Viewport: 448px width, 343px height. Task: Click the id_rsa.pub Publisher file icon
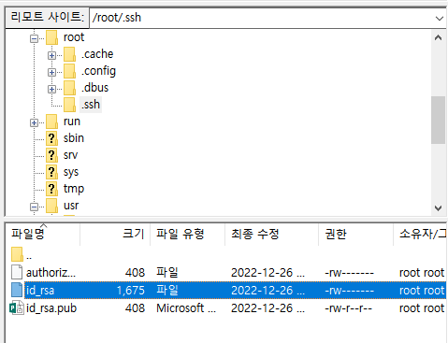point(17,307)
